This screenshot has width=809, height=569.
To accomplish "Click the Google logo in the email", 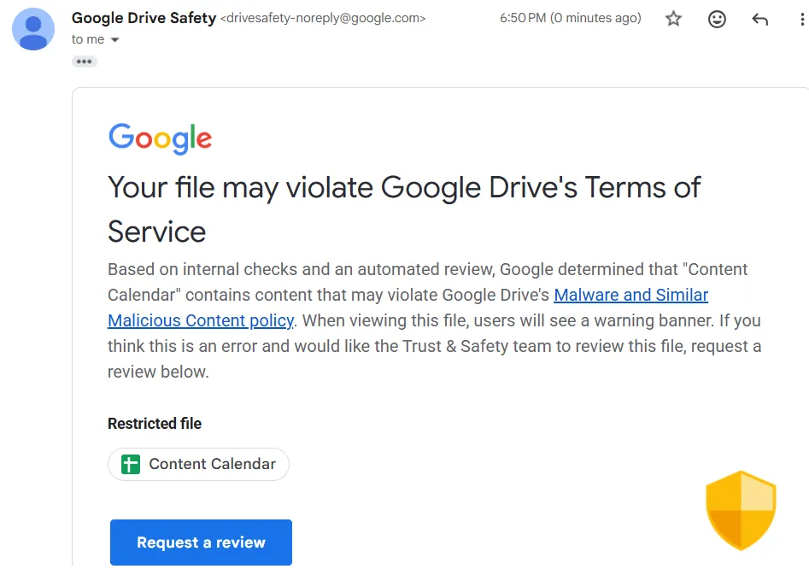I will [x=160, y=138].
